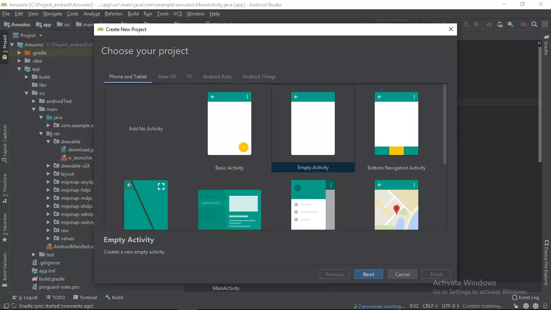
Task: Collapse the drawable folder arrow
Action: click(x=48, y=142)
